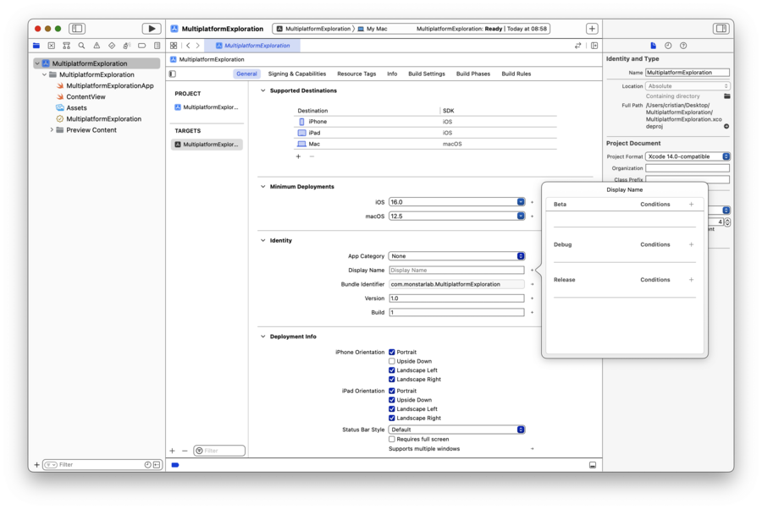Open the find navigator magnifier
The width and height of the screenshot is (762, 509).
[81, 46]
